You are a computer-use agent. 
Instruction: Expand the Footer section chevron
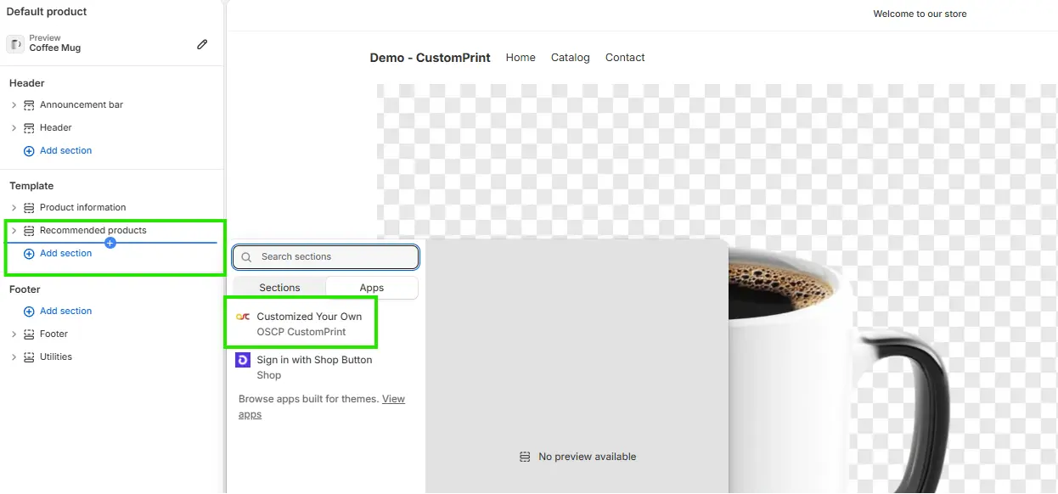point(14,334)
